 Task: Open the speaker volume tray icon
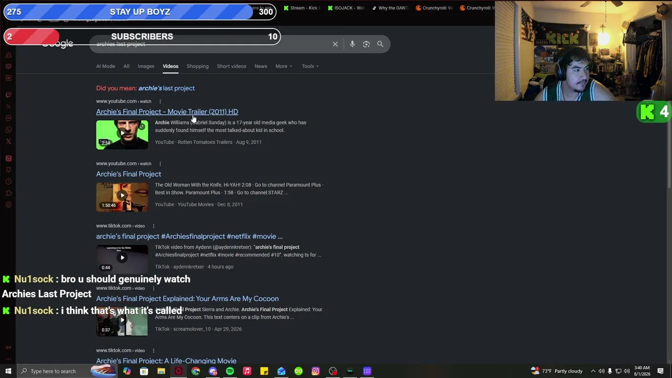tap(626, 371)
